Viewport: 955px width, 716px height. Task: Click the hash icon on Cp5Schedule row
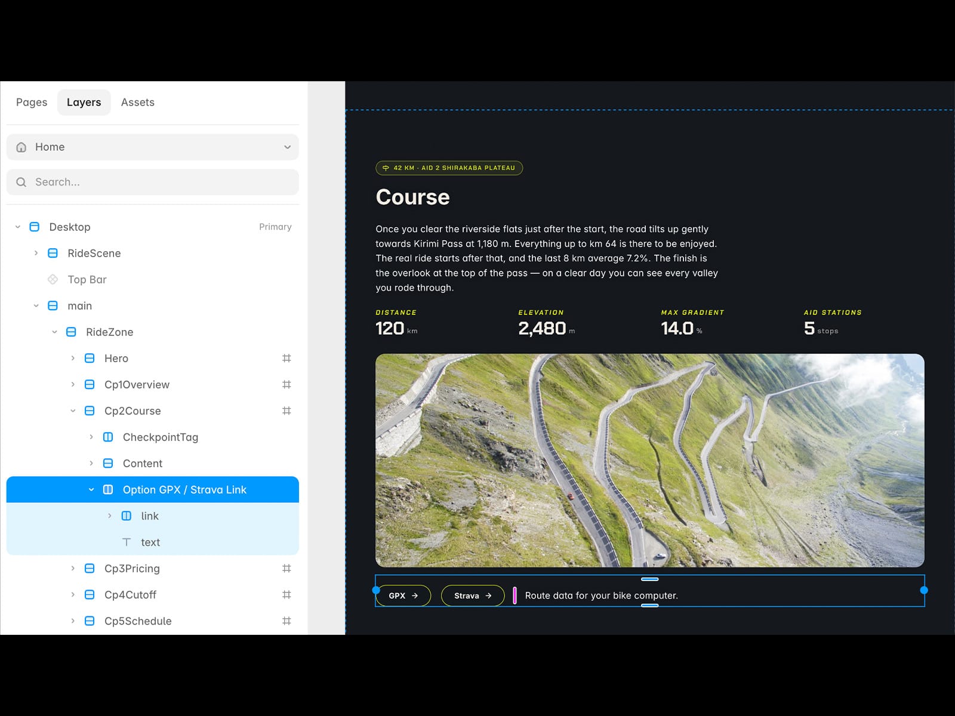(286, 621)
